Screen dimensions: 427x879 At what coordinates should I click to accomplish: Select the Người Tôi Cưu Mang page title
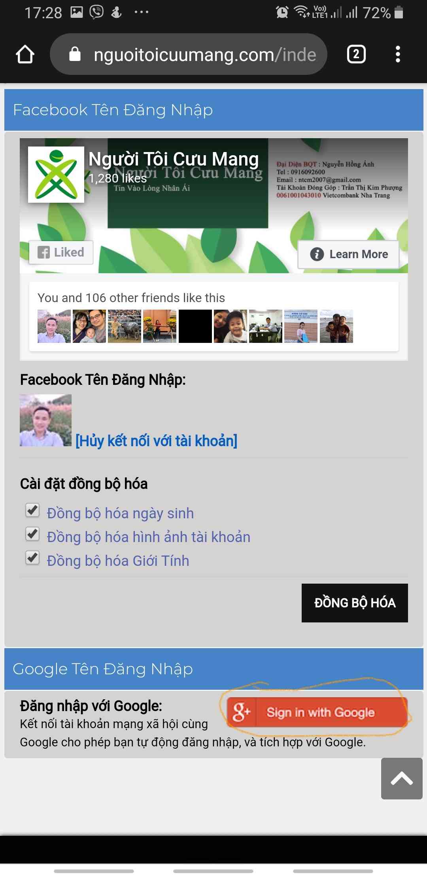(x=174, y=159)
